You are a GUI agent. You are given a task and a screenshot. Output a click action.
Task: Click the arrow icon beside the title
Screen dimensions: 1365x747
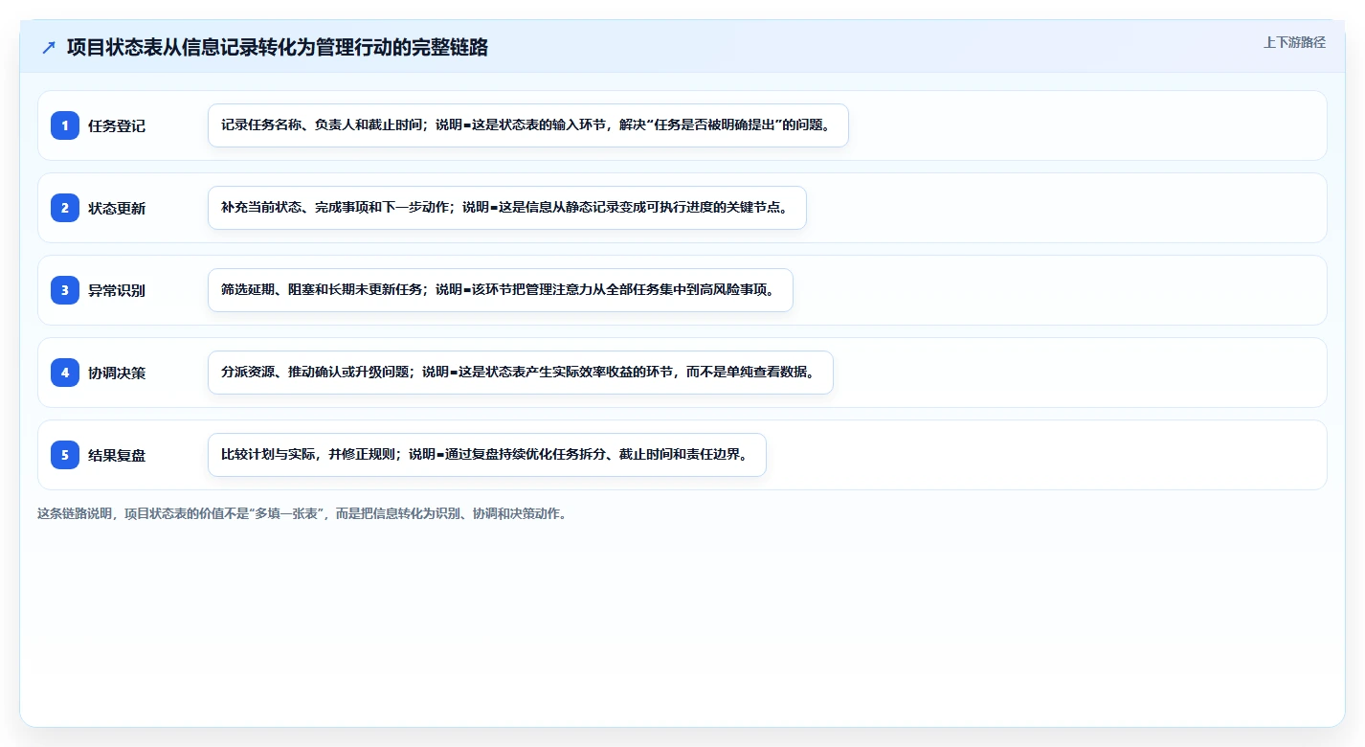pyautogui.click(x=49, y=48)
